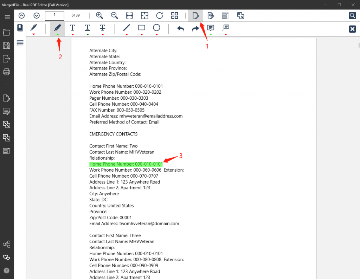Click the page number input field
This screenshot has height=279, width=360.
pos(54,15)
